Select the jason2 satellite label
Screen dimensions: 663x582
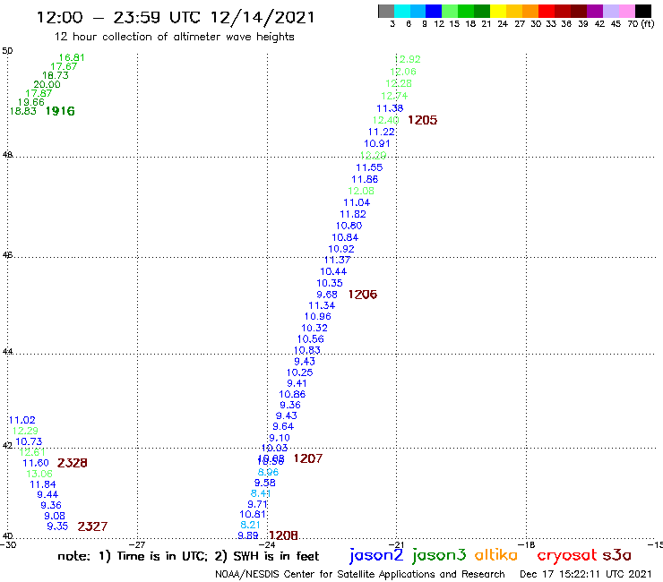[x=376, y=555]
